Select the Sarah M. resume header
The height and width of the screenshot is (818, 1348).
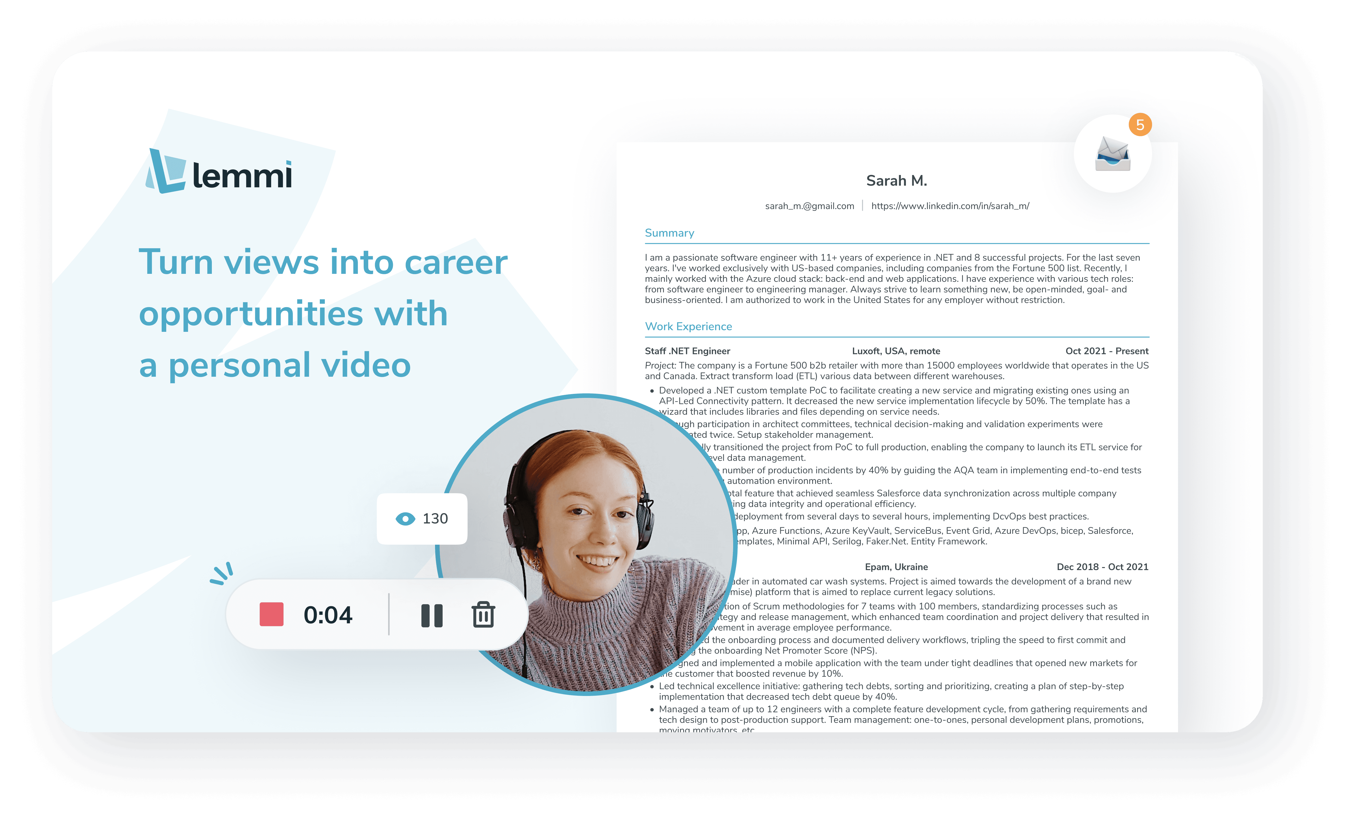(896, 181)
